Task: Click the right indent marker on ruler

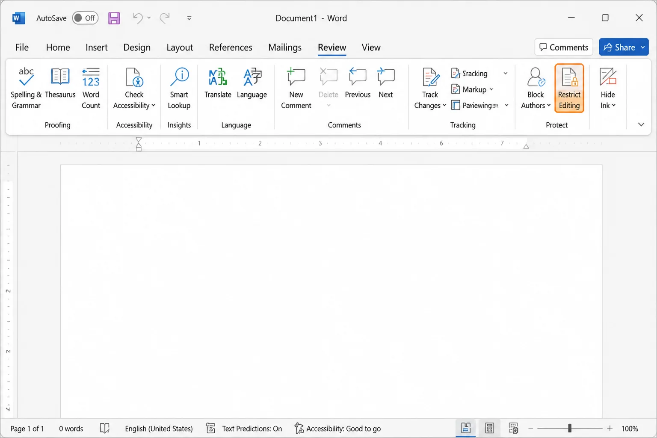Action: tap(526, 146)
